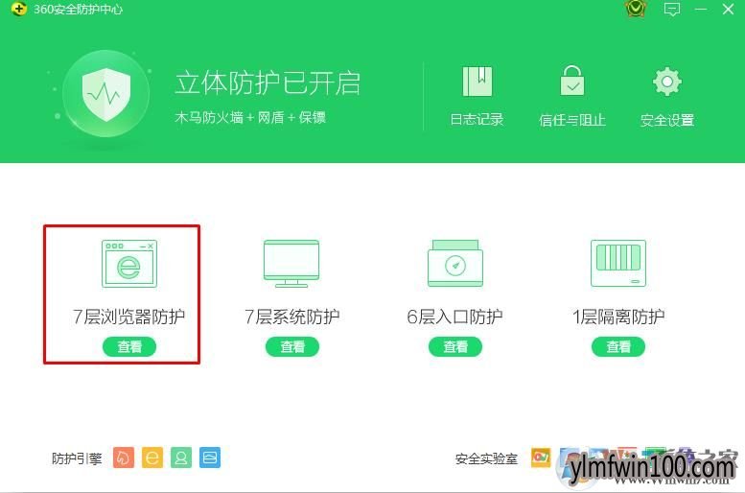Click the first yellow 安全实验室 icon

[541, 458]
